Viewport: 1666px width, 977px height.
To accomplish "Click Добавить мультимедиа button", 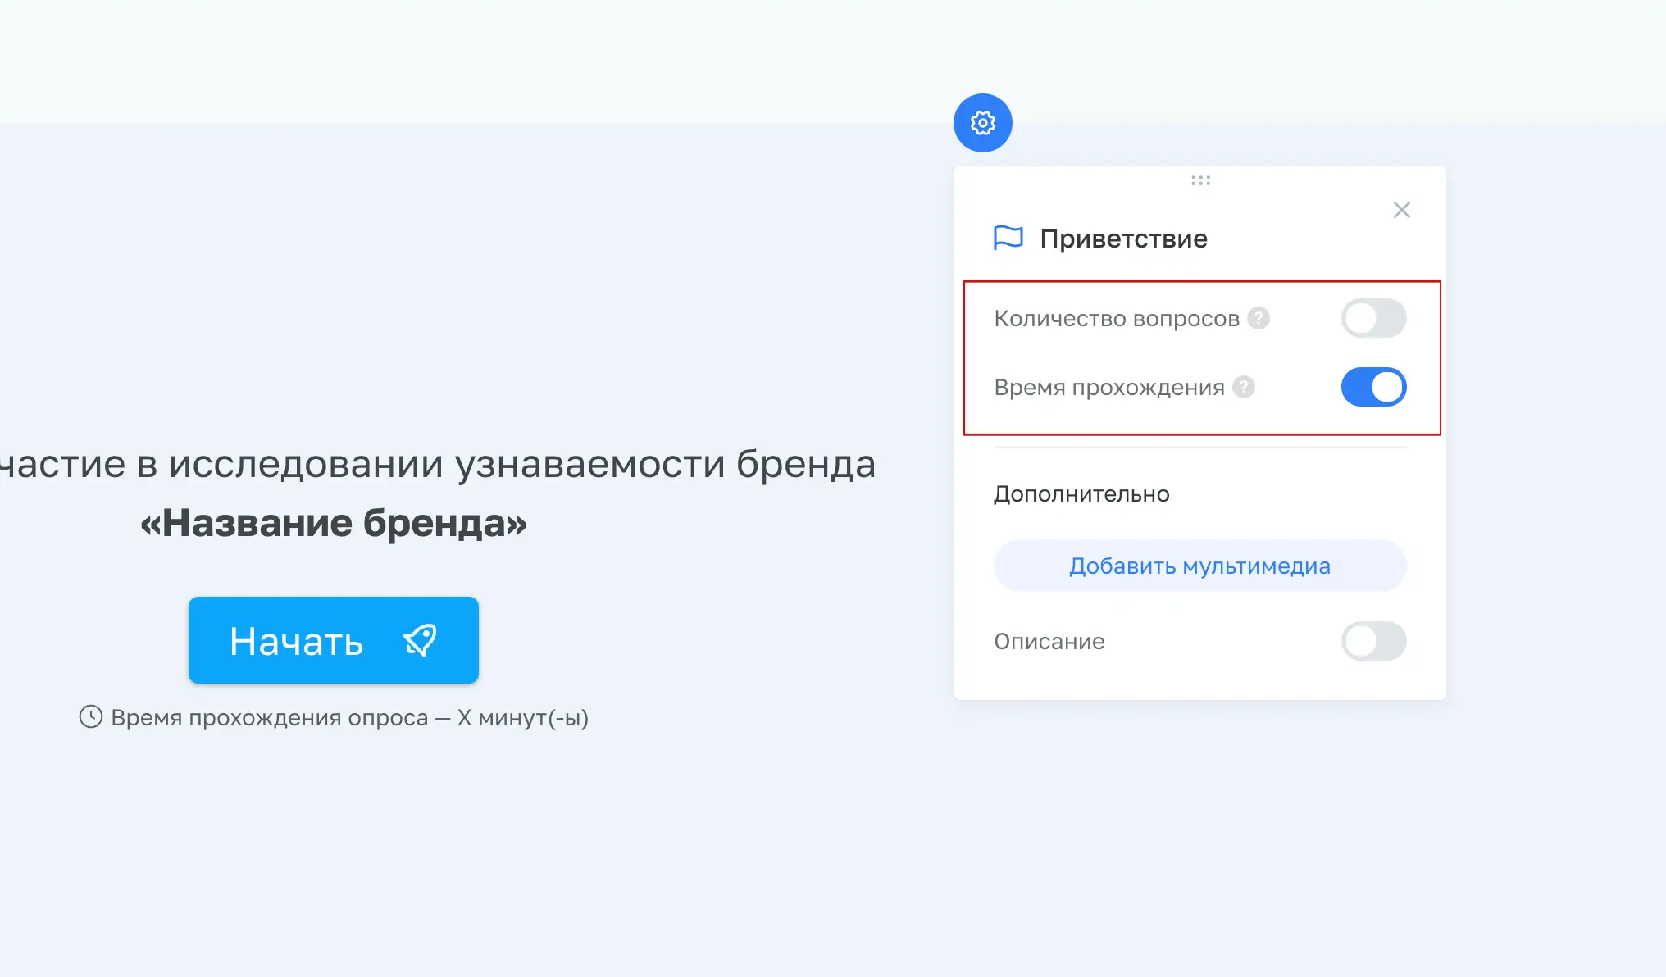I will (x=1199, y=566).
